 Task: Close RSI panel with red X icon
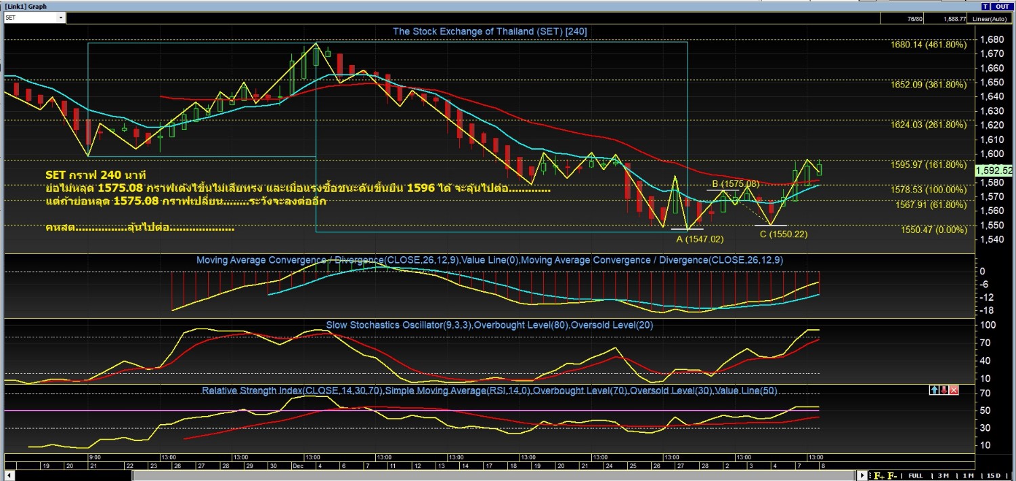[954, 390]
